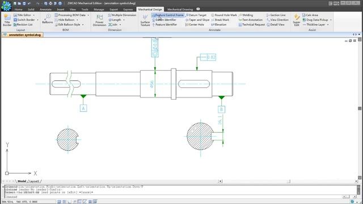Viewport: 363px width, 204px height.
Task: Select the Multiple Dimension tool
Action: click(122, 15)
